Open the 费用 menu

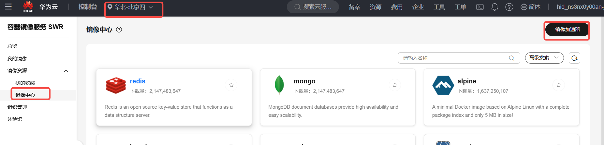(397, 7)
